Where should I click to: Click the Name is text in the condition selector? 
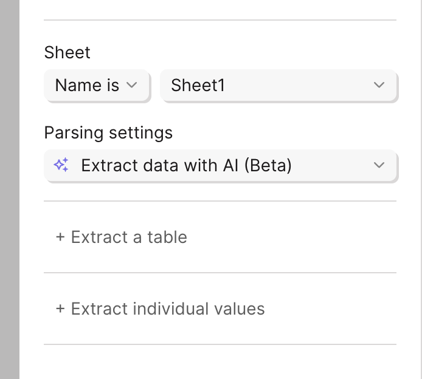pyautogui.click(x=87, y=86)
